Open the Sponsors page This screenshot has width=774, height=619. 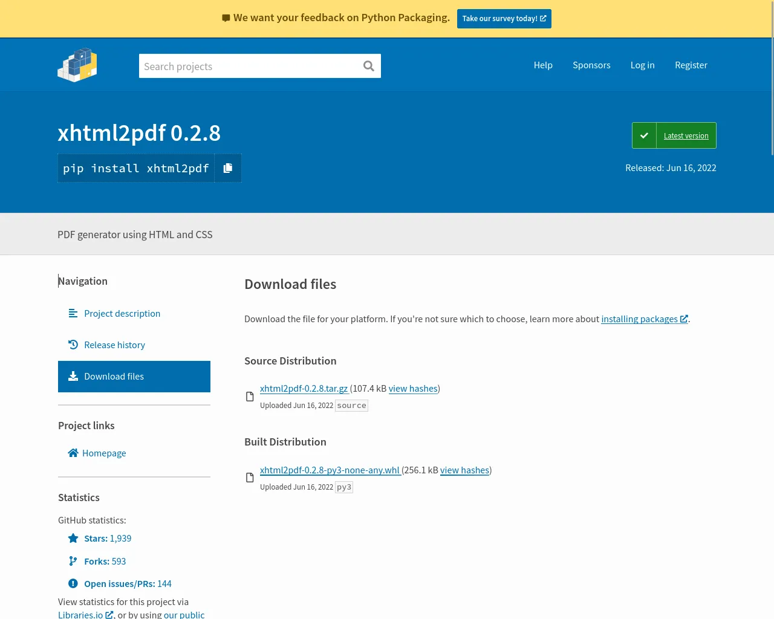pyautogui.click(x=591, y=65)
